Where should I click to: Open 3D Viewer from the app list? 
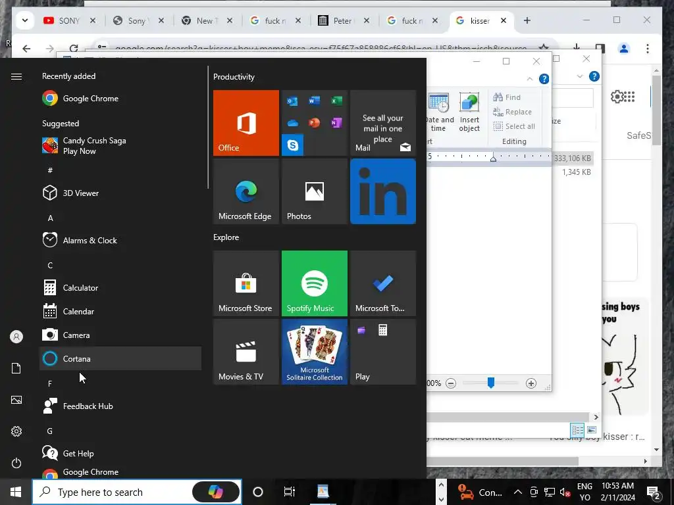(120, 193)
